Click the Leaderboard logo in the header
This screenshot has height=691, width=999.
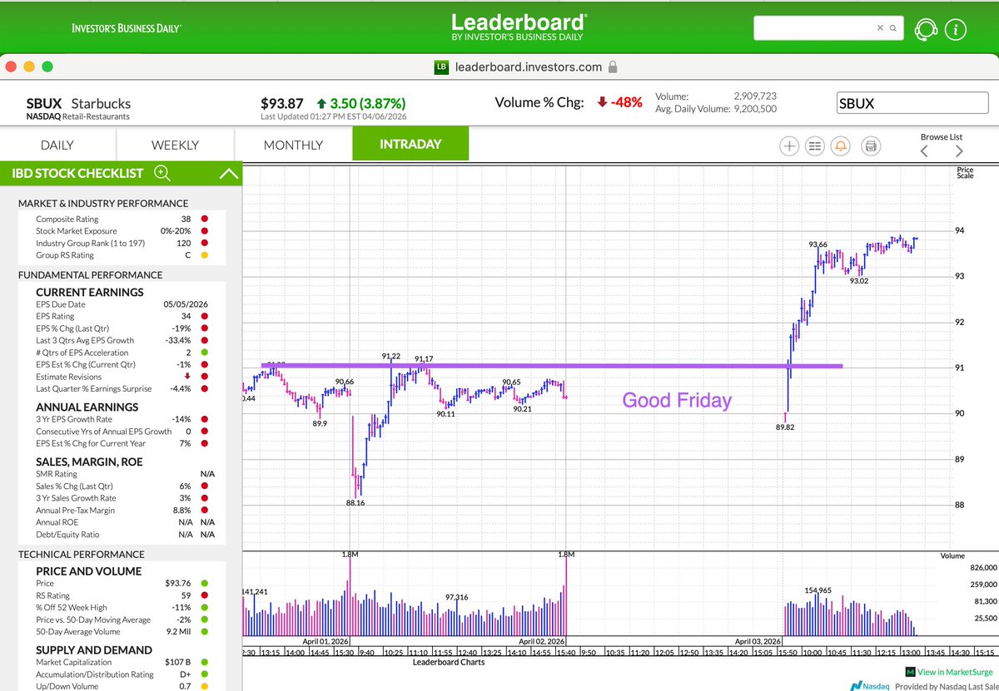point(519,27)
